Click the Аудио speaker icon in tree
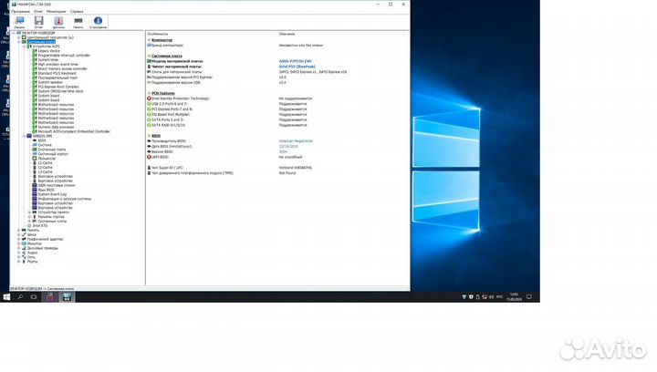 pyautogui.click(x=24, y=253)
